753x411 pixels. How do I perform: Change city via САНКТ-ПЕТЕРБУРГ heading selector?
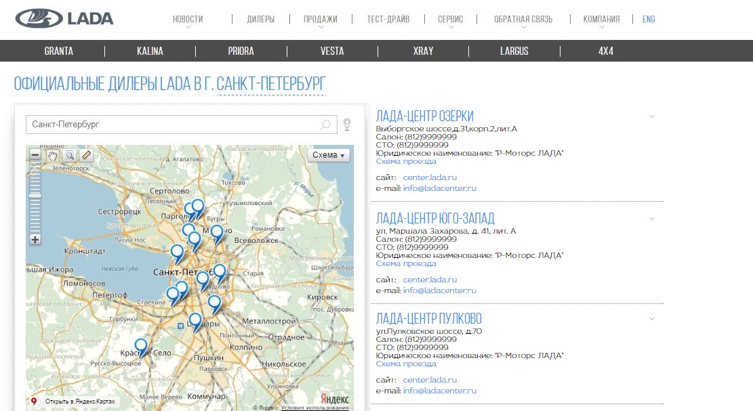pos(271,84)
